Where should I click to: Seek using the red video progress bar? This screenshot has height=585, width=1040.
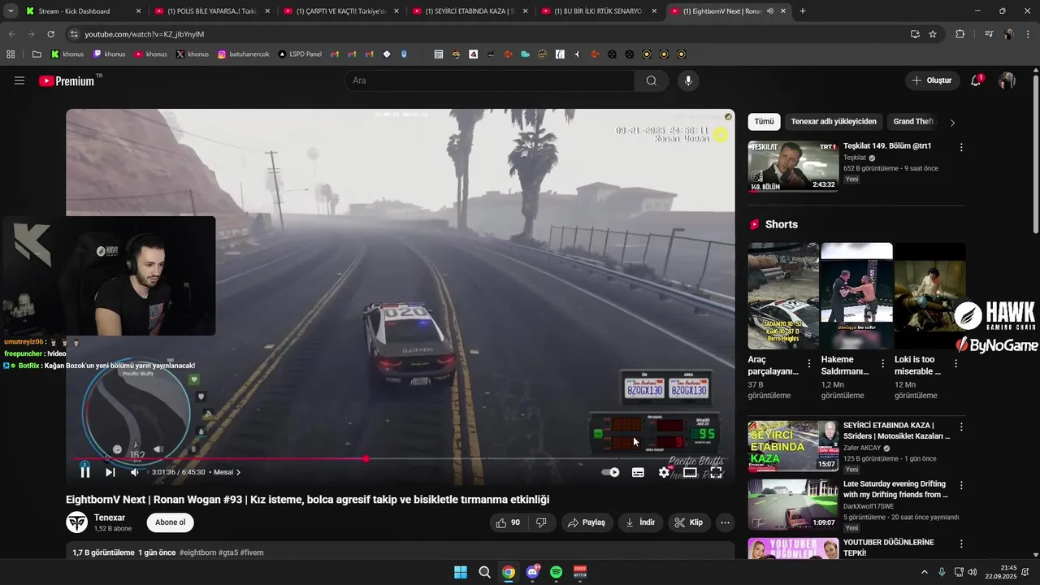click(401, 459)
